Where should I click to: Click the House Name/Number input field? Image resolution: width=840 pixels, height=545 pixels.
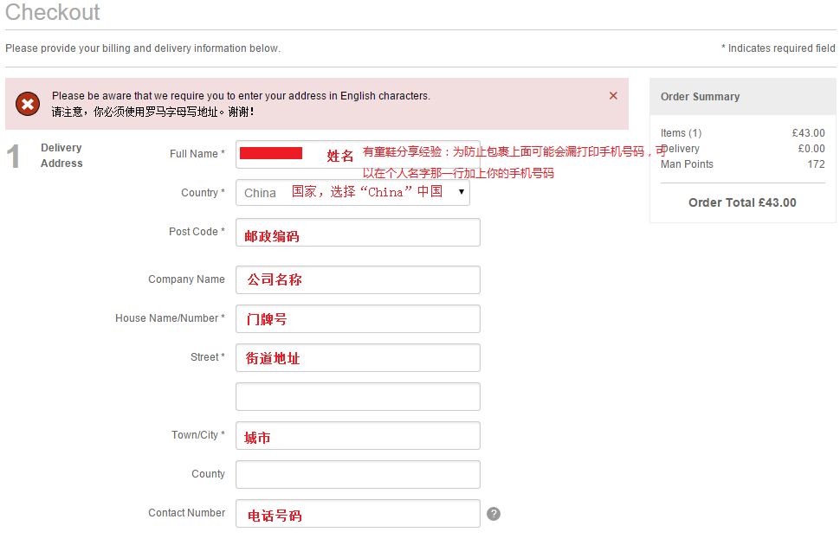[358, 318]
